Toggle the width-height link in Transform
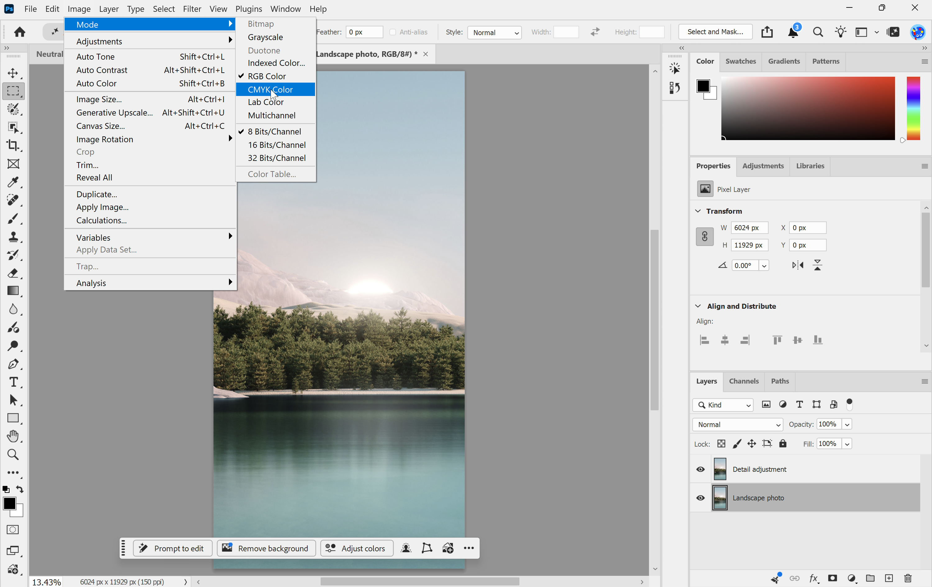932x587 pixels. tap(704, 236)
